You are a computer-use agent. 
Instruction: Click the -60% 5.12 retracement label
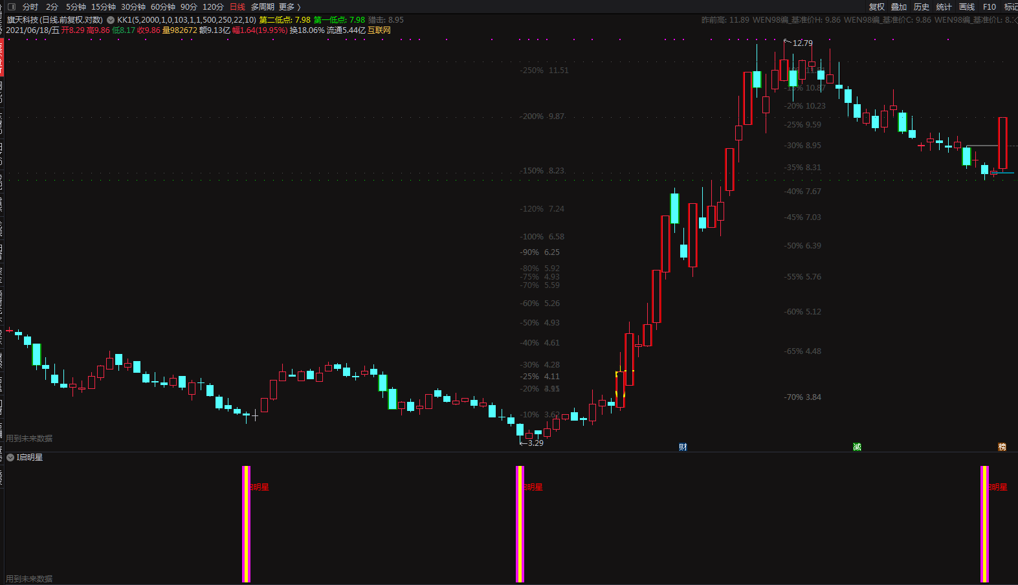(802, 312)
